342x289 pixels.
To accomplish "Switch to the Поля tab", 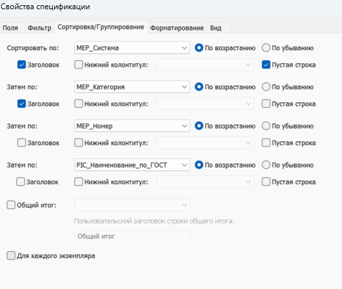I will pyautogui.click(x=11, y=28).
